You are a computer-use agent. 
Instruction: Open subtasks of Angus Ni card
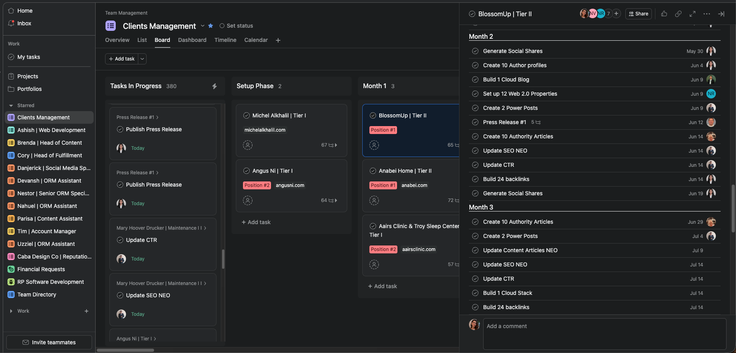(x=329, y=200)
